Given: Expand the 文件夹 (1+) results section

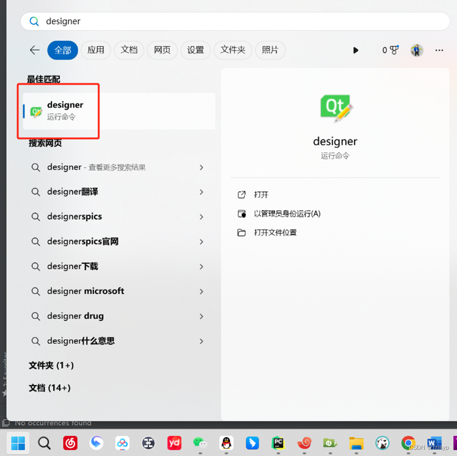Looking at the screenshot, I should tap(51, 365).
